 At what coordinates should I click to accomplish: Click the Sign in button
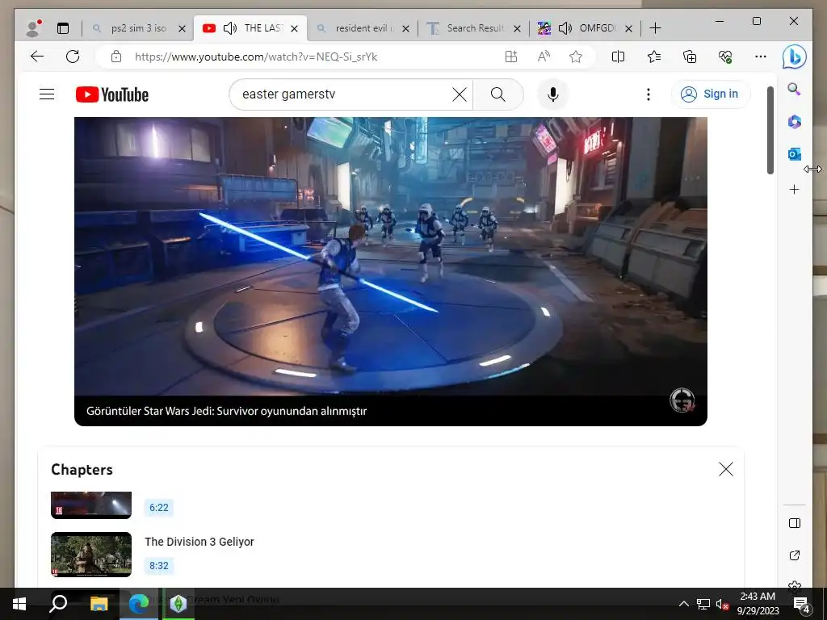711,94
